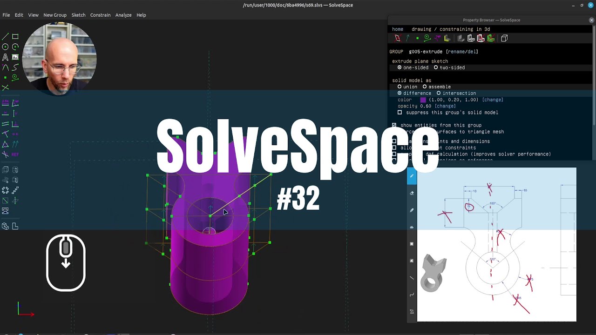Click change link next to opacity

445,106
